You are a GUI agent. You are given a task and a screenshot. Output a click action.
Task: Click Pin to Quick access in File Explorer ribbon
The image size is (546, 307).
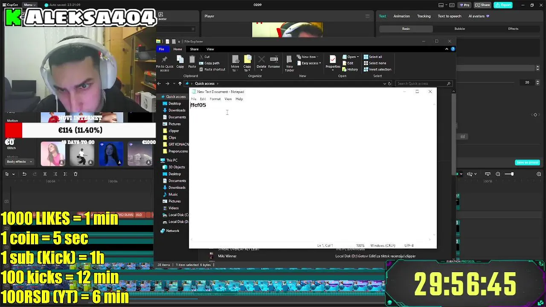point(165,63)
